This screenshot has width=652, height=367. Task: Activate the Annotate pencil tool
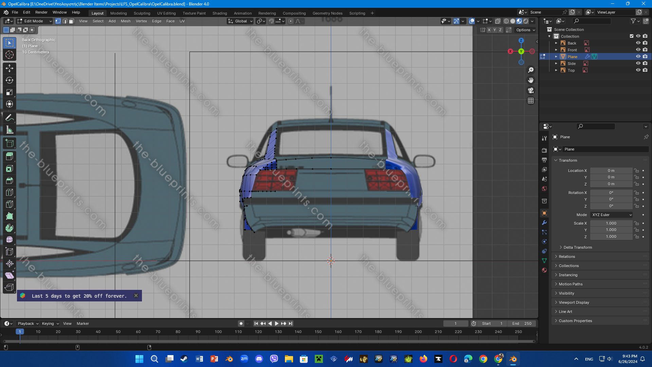(9, 118)
